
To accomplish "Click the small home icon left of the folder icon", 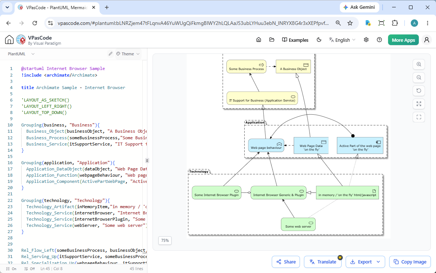I will coord(259,40).
